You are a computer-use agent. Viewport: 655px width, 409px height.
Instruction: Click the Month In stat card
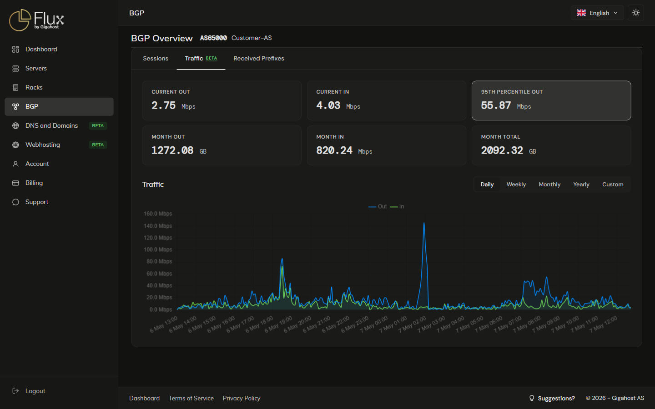(387, 145)
